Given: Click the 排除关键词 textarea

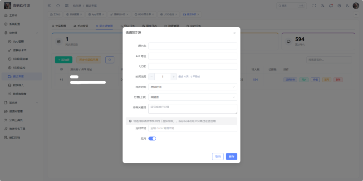Looking at the screenshot, I should click(x=192, y=109).
